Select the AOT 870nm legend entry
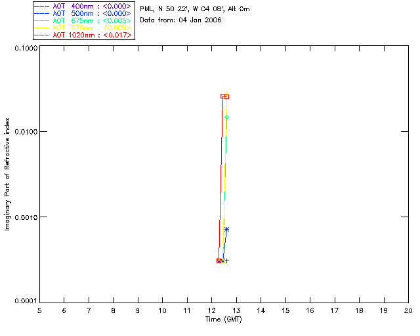420x336 pixels. pos(83,28)
